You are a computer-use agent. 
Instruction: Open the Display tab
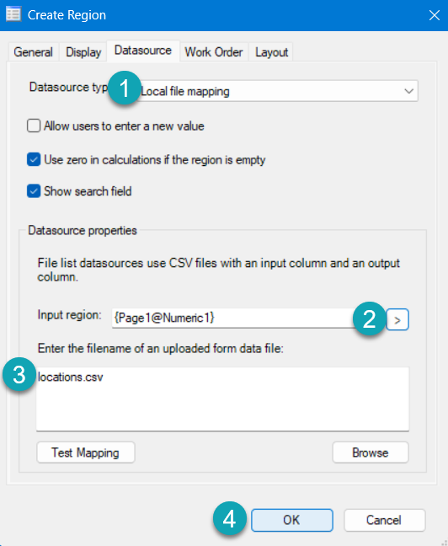(83, 52)
